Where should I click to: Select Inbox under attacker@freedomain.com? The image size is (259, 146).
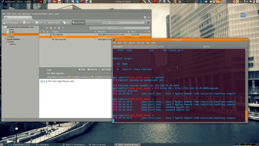12,30
